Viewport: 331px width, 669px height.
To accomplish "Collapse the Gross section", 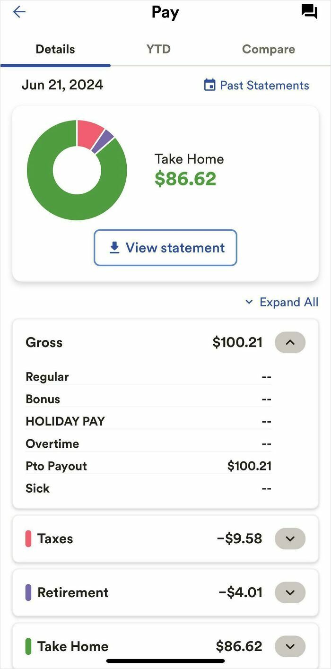I will click(290, 342).
